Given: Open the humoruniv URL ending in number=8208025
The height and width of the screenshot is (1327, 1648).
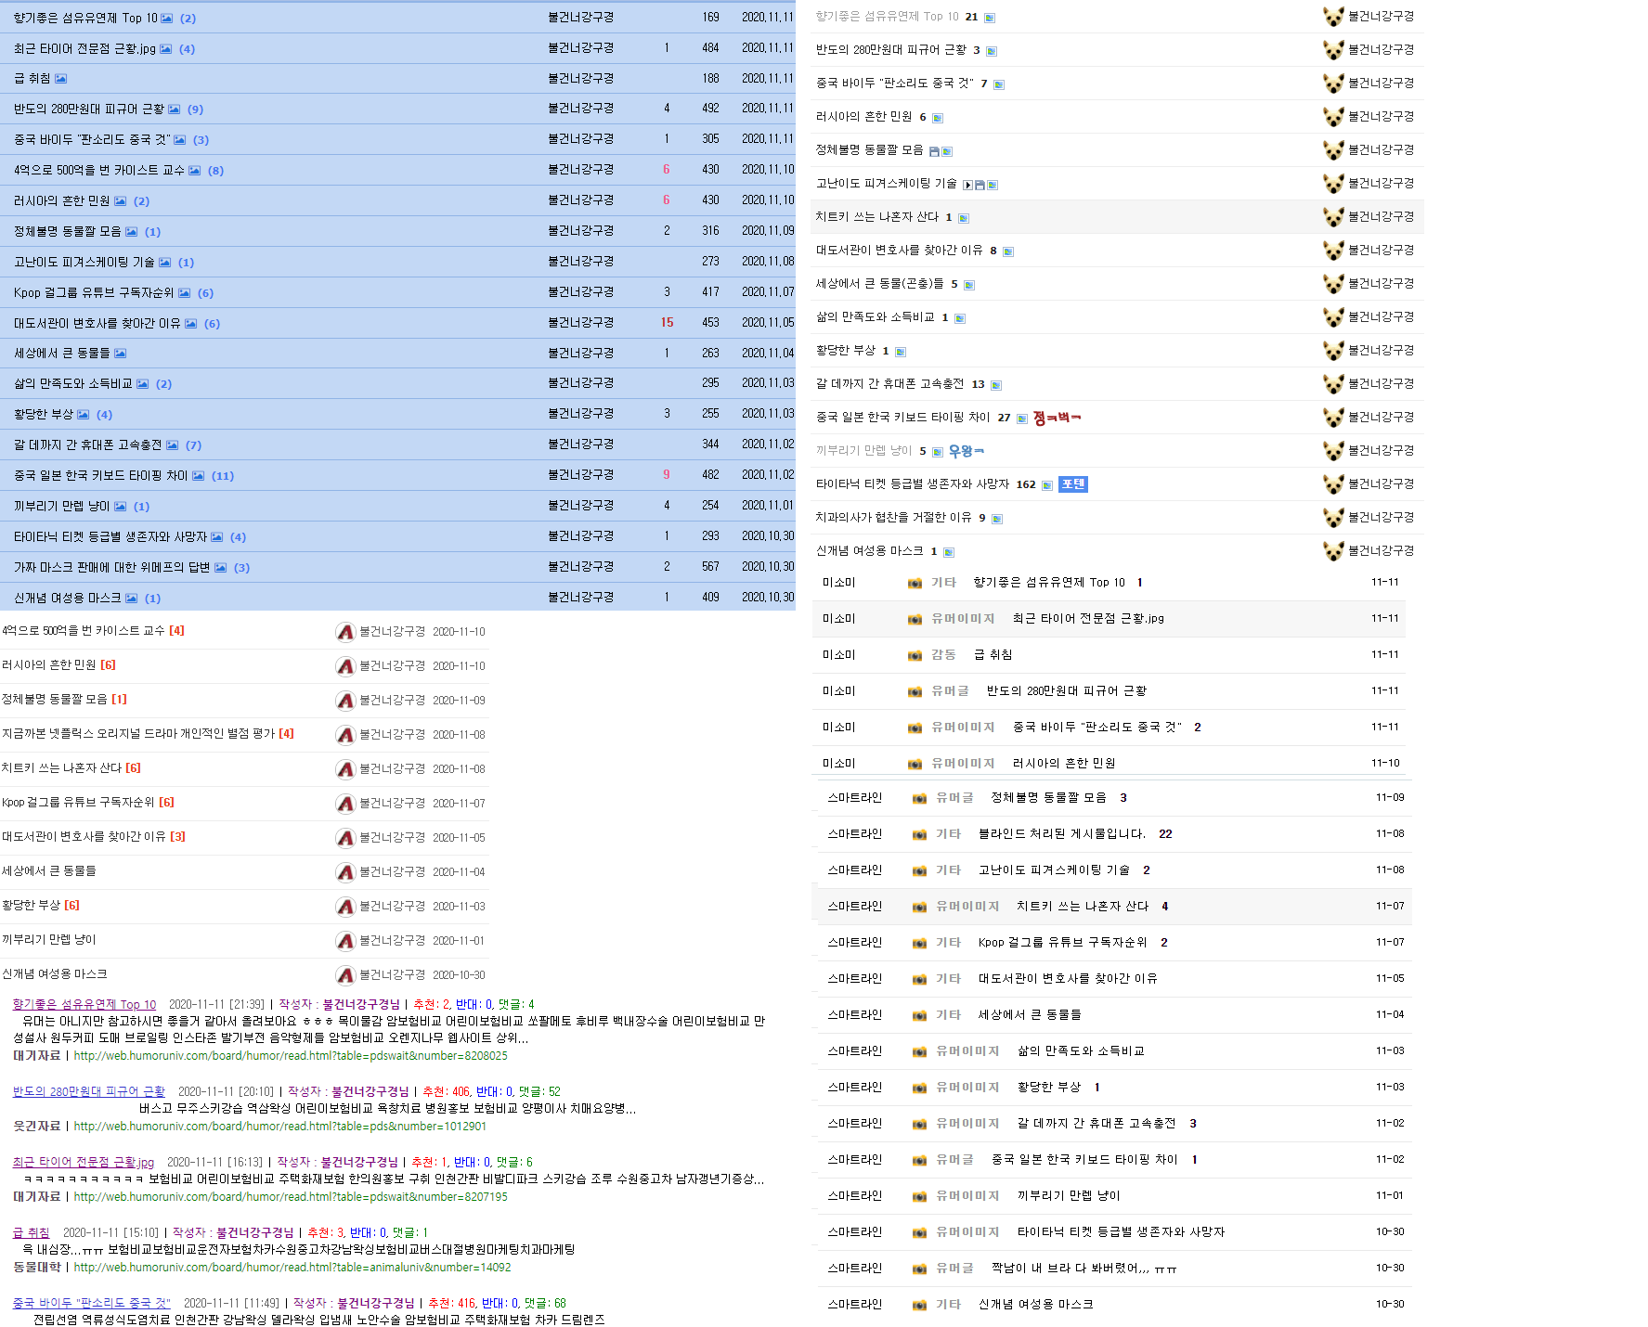Looking at the screenshot, I should coord(291,1056).
